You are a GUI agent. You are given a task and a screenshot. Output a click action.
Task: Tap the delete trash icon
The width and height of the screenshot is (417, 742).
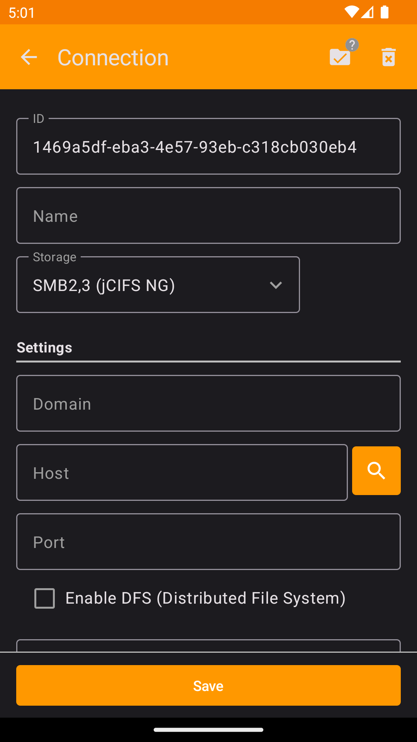pyautogui.click(x=388, y=57)
